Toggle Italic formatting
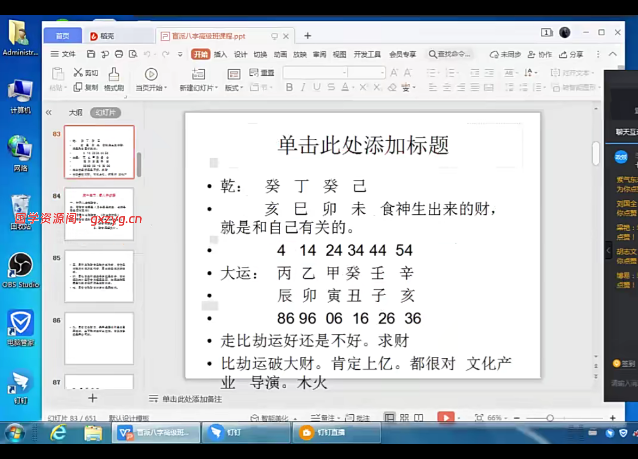Image resolution: width=638 pixels, height=459 pixels. coord(303,87)
